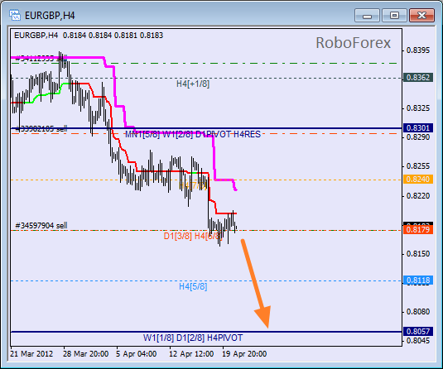Click the OHLC quote line 0.8184 0.8184 0.8181 0.8183
The height and width of the screenshot is (369, 443).
113,36
